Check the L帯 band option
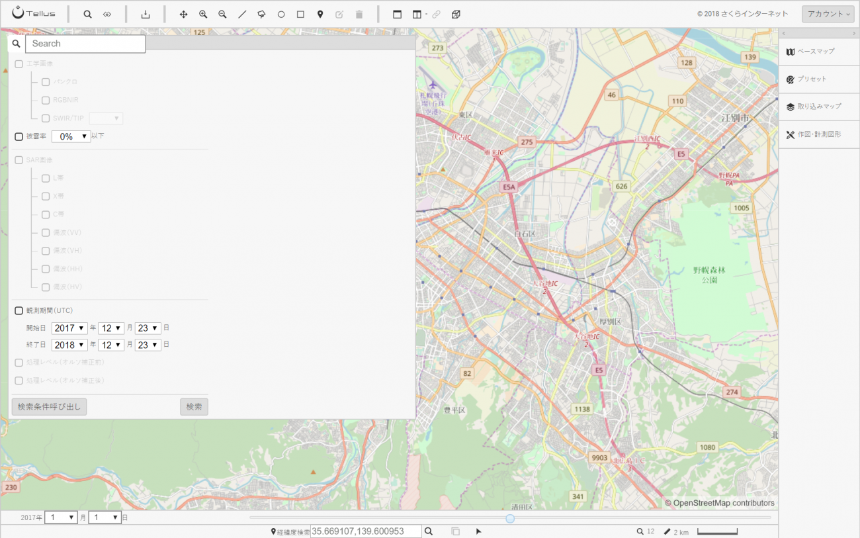The height and width of the screenshot is (538, 860). pyautogui.click(x=46, y=178)
